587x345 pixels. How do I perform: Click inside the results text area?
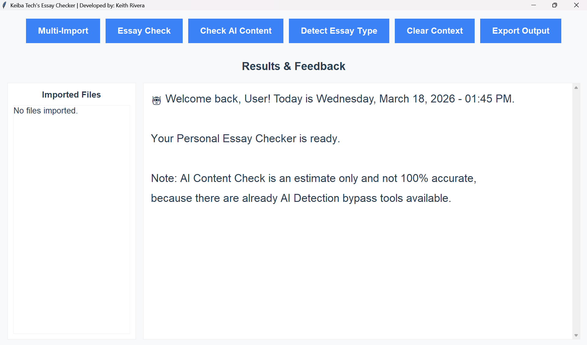click(x=337, y=260)
